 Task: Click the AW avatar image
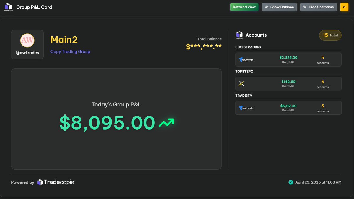pos(27,40)
